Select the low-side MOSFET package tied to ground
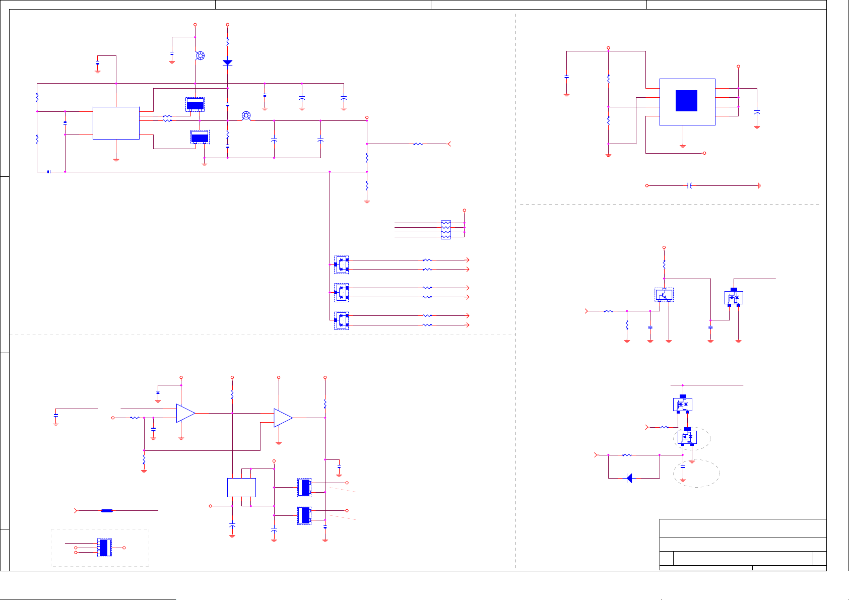Screen dimensions: 849x600 [x=200, y=137]
